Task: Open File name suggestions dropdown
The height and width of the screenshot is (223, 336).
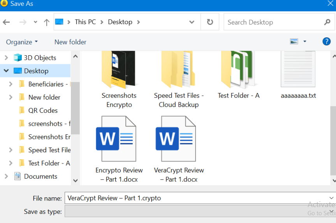Action: [x=331, y=198]
